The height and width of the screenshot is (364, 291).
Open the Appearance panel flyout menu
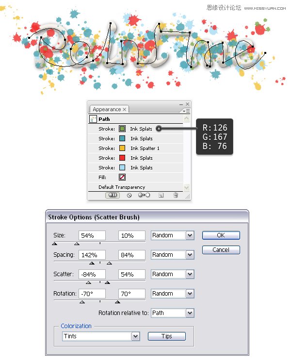(x=186, y=111)
